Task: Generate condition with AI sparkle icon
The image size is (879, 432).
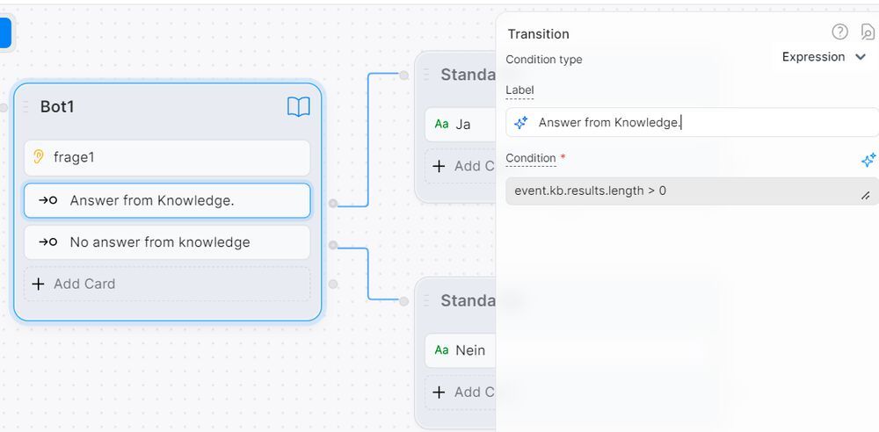Action: pos(868,160)
